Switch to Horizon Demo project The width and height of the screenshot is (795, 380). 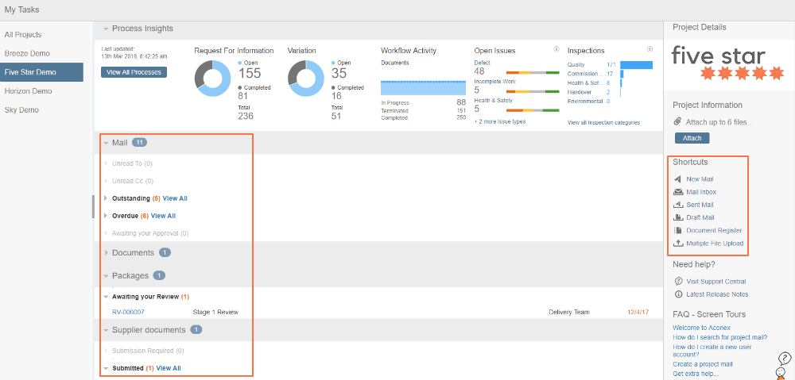[28, 91]
